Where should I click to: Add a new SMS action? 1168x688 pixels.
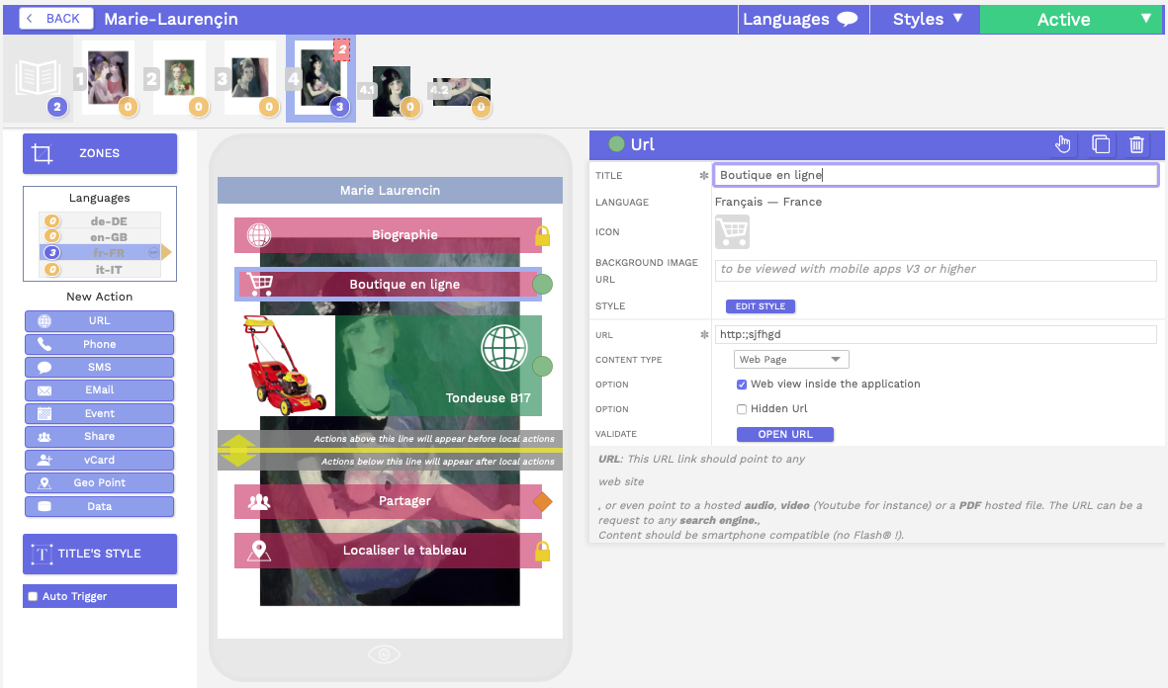99,367
